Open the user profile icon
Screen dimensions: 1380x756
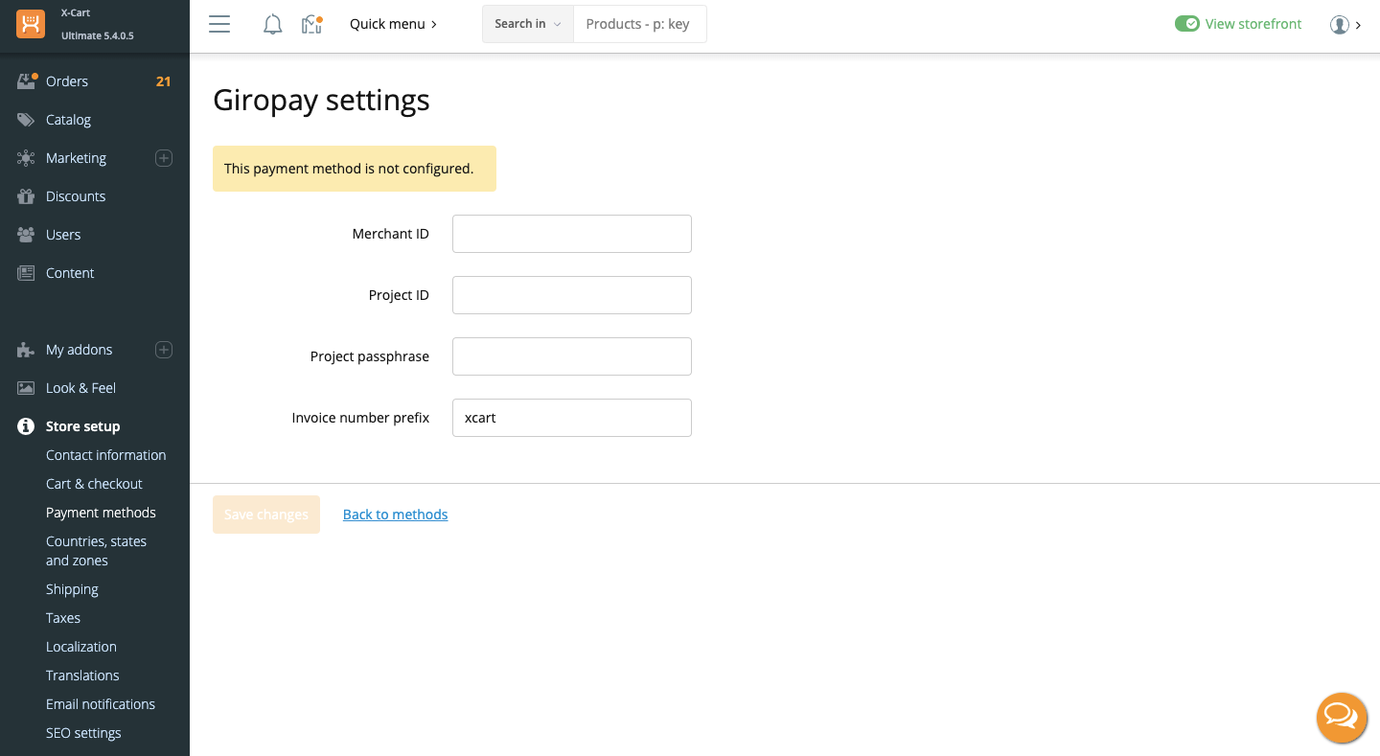coord(1339,25)
